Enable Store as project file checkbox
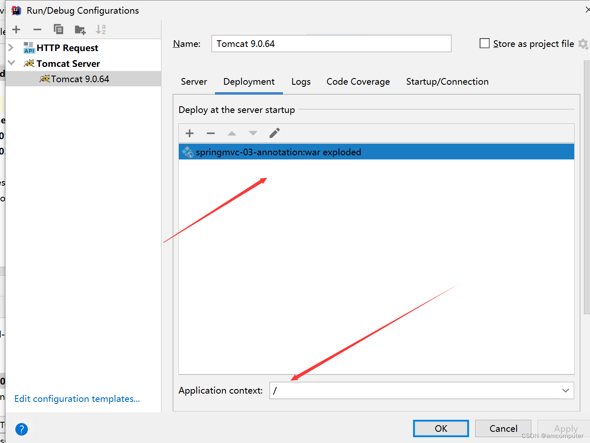 [x=485, y=43]
